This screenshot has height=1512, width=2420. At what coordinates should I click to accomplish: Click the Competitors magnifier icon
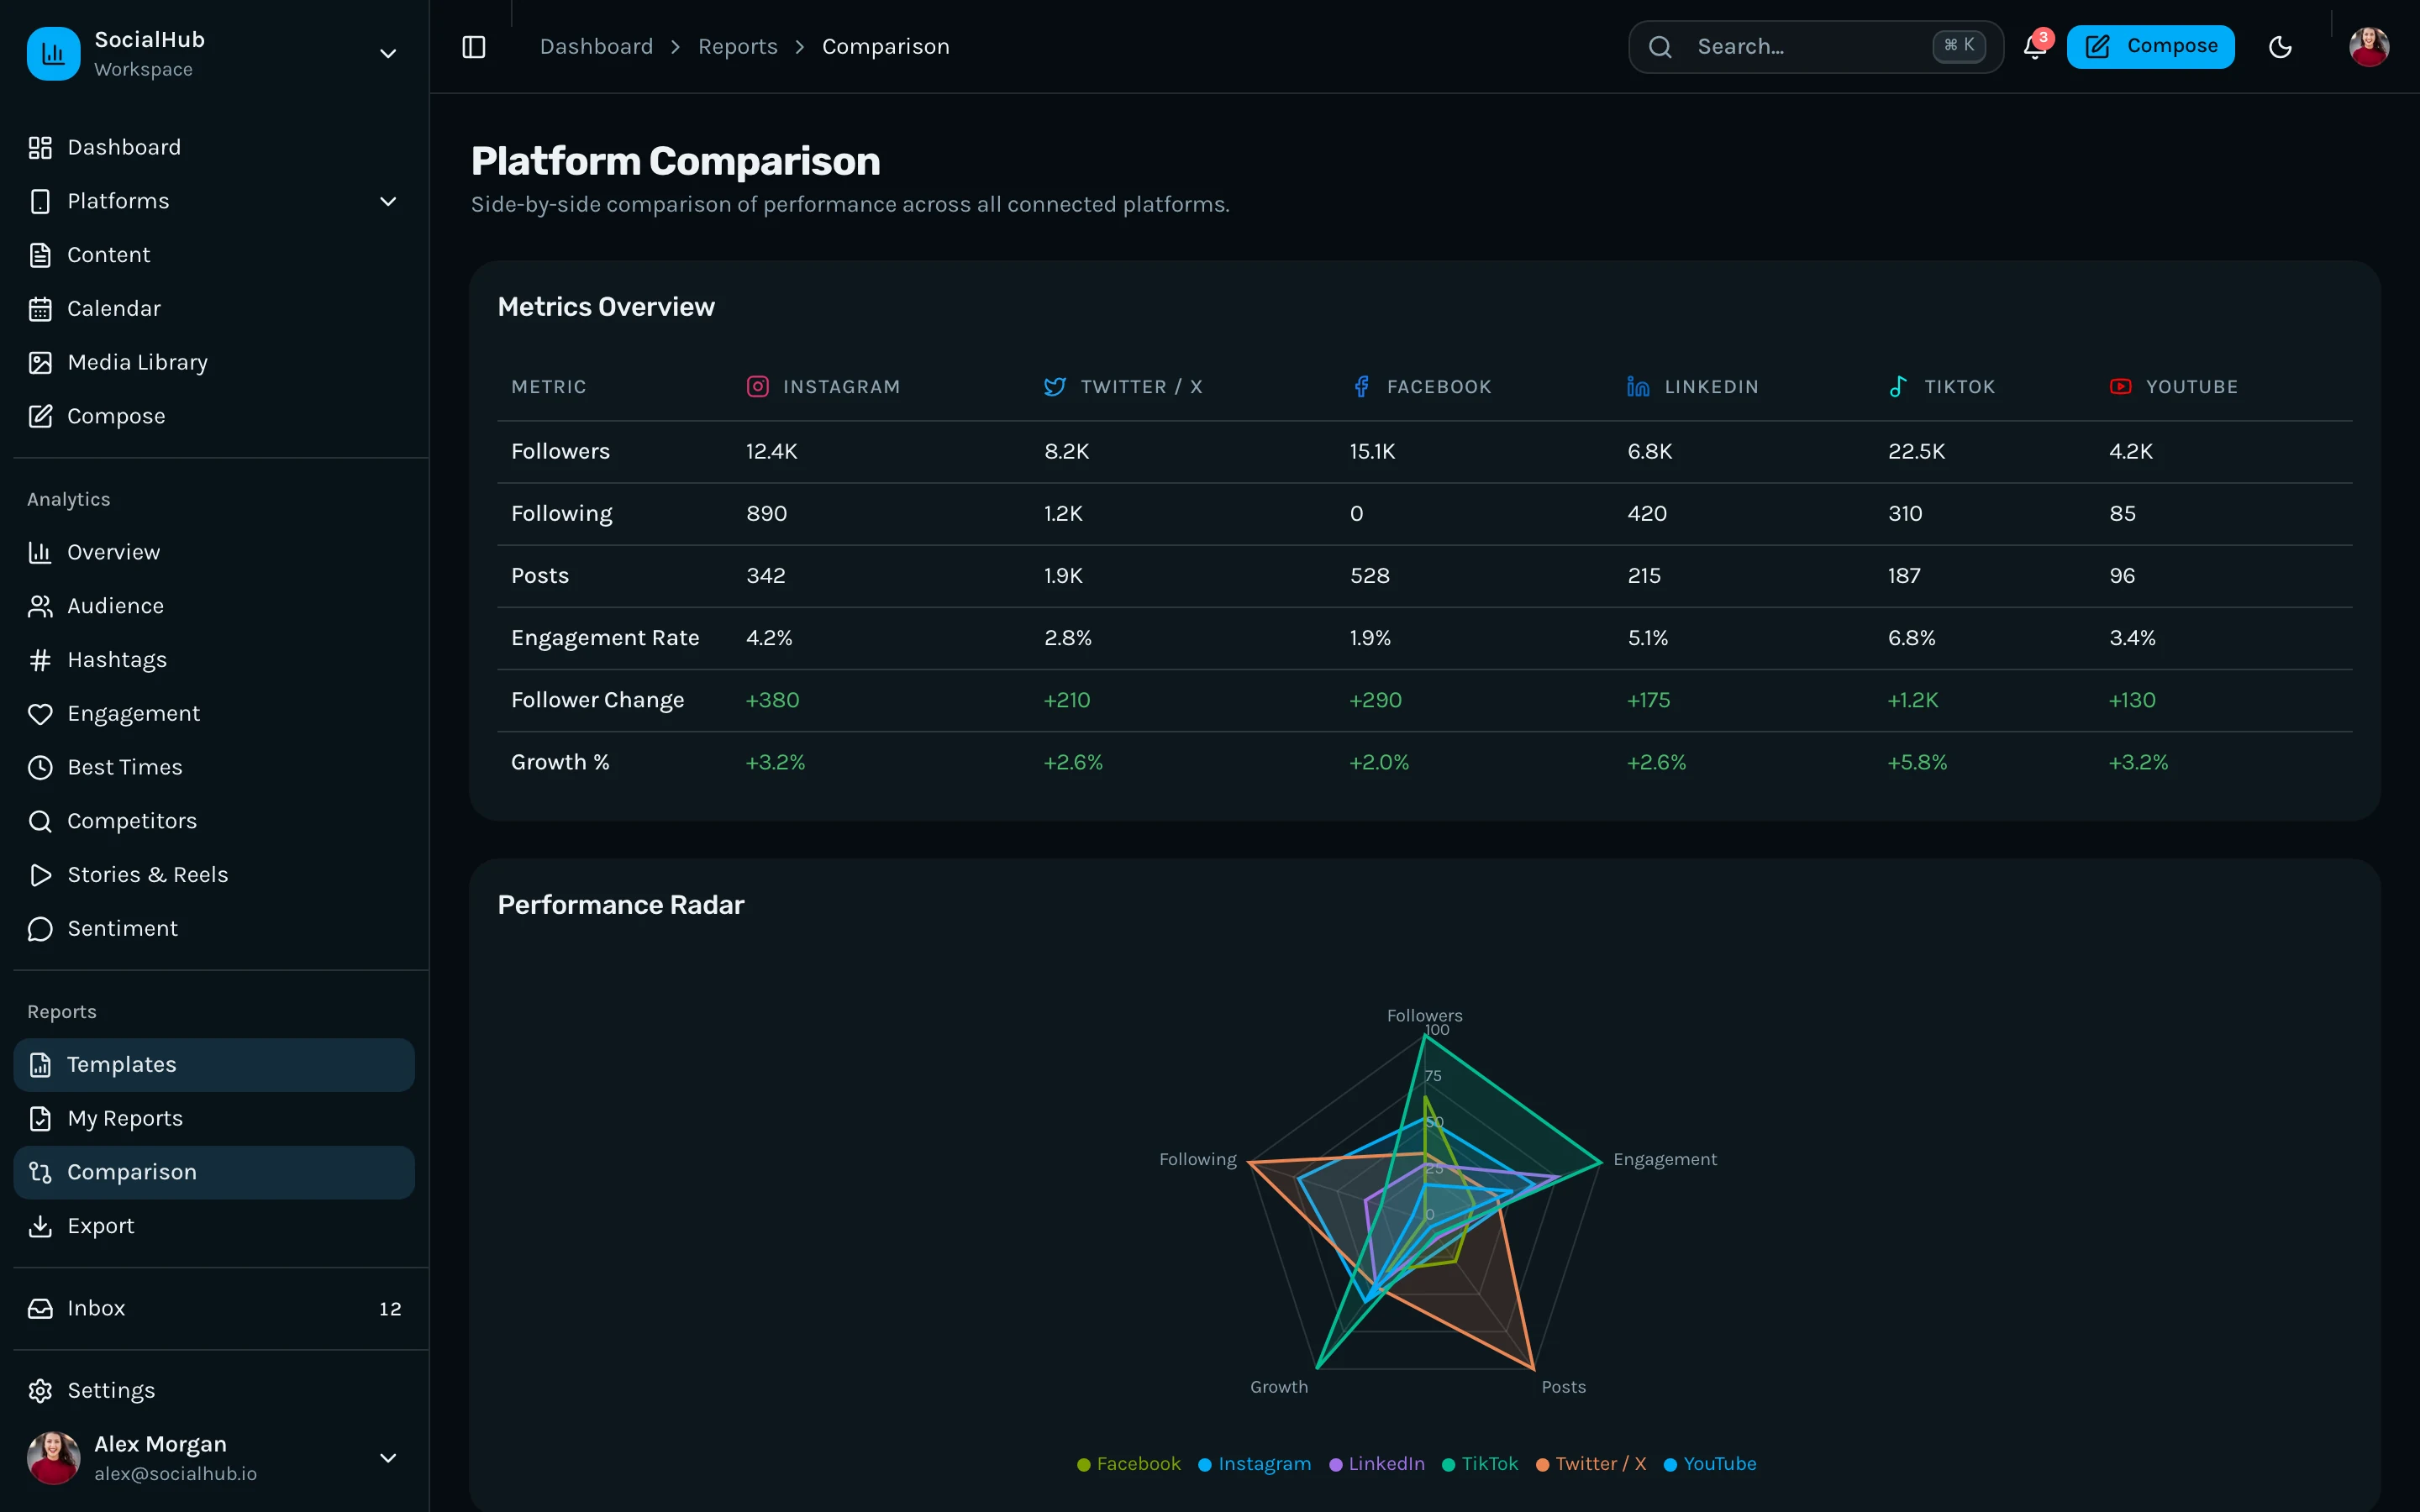40,821
